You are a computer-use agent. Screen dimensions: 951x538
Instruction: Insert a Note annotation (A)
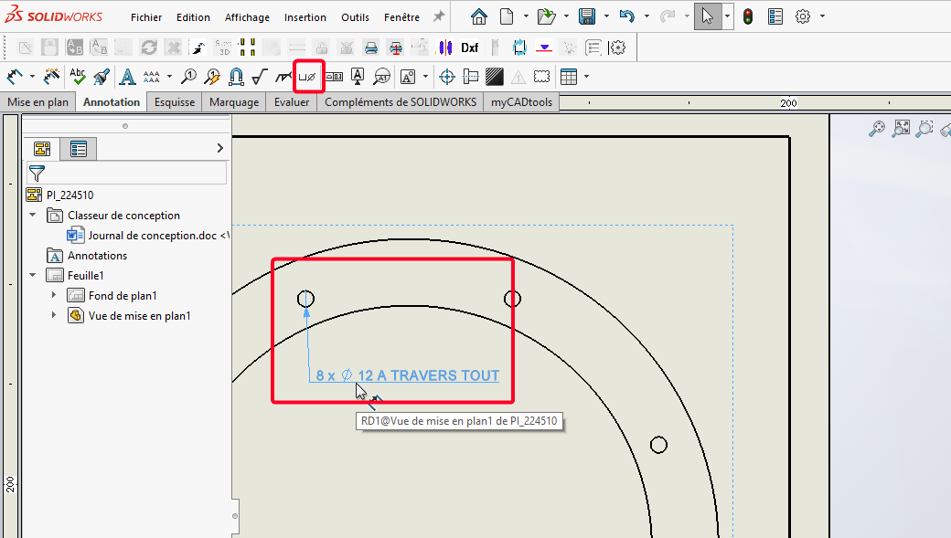[127, 77]
